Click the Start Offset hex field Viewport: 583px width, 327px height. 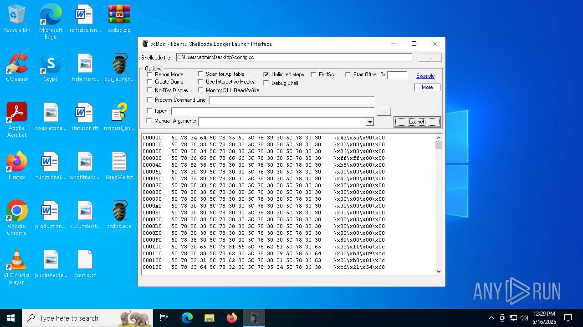[x=397, y=75]
